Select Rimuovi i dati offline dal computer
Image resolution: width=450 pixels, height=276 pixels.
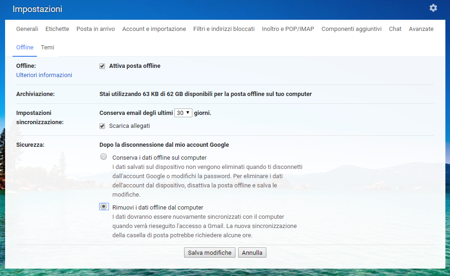[104, 206]
